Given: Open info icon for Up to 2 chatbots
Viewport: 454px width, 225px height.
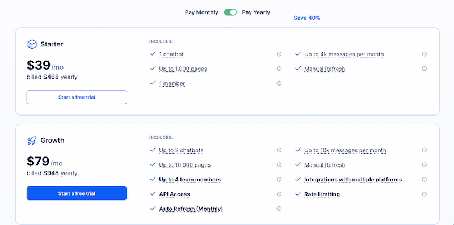Looking at the screenshot, I should (279, 150).
